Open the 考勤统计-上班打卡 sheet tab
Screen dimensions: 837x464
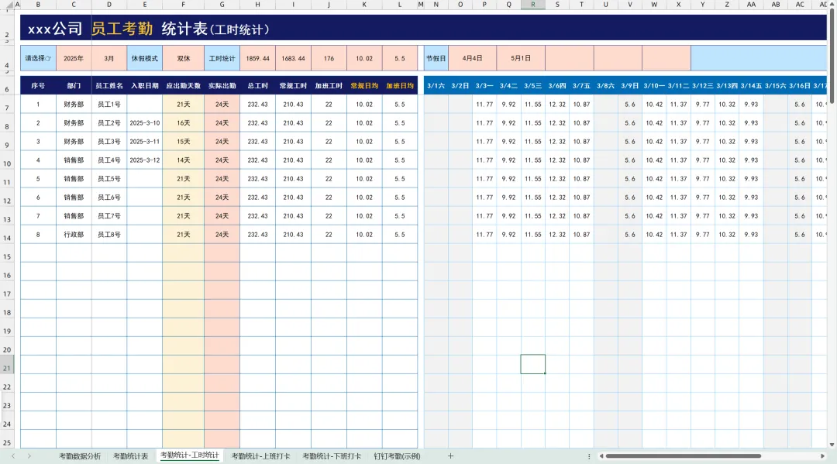pyautogui.click(x=260, y=456)
